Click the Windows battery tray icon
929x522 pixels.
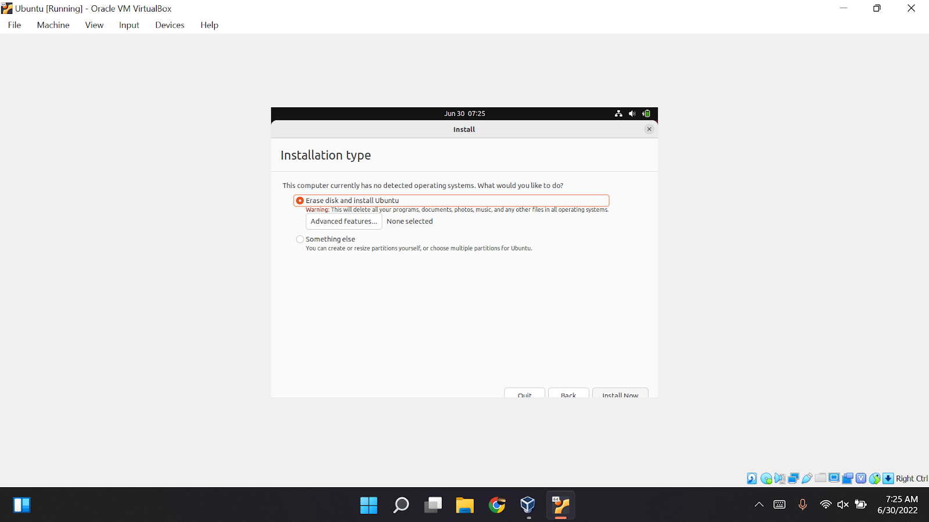tap(861, 505)
